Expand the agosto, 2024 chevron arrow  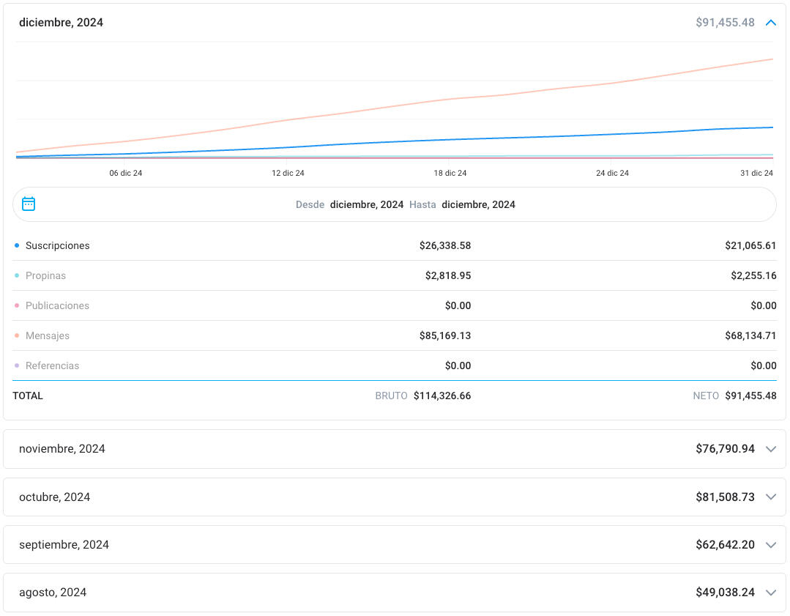(770, 593)
